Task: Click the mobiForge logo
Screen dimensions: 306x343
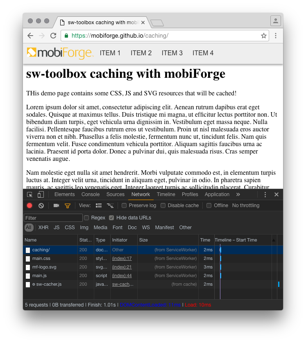Action: coord(60,53)
